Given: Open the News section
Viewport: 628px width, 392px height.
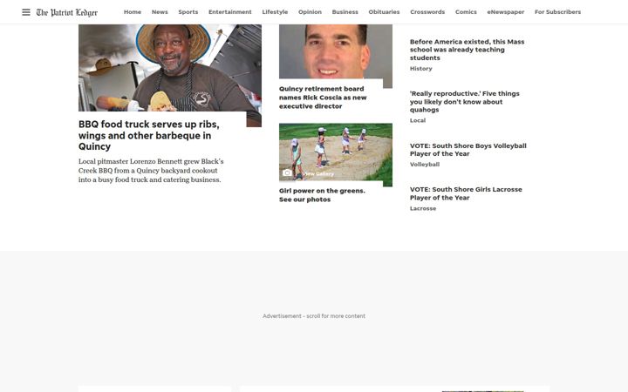Looking at the screenshot, I should pyautogui.click(x=160, y=12).
